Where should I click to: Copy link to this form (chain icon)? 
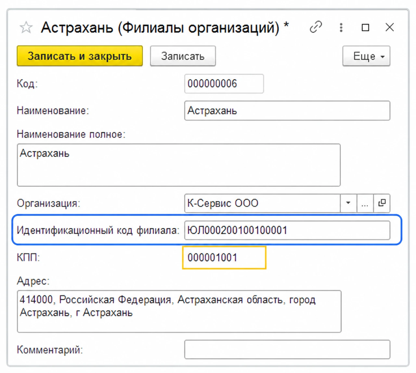316,27
